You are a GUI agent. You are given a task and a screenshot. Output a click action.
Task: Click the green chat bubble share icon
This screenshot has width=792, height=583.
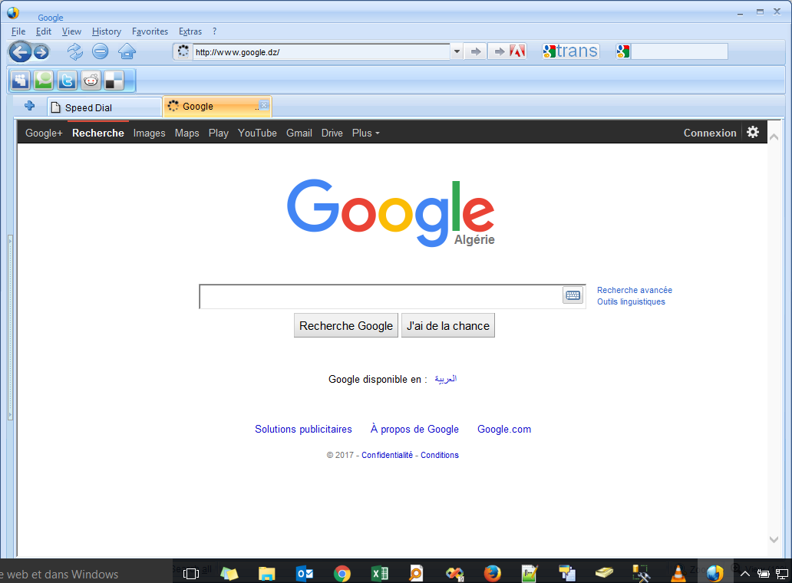pyautogui.click(x=44, y=80)
